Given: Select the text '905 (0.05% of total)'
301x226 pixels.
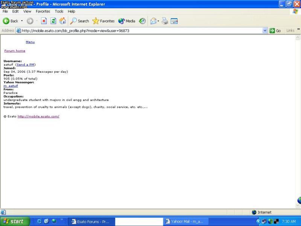Looking at the screenshot, I should pos(20,79).
